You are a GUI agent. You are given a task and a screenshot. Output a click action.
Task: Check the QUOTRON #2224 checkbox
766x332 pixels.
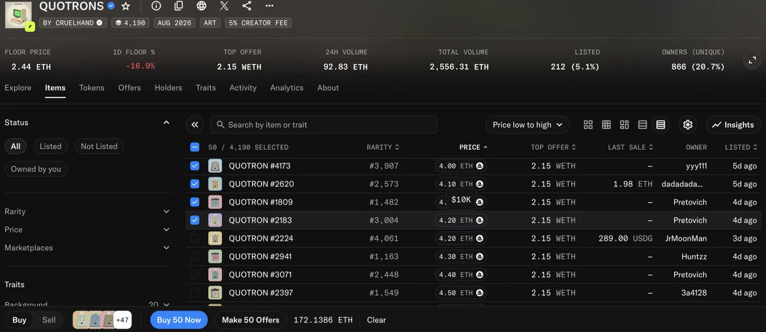point(195,238)
